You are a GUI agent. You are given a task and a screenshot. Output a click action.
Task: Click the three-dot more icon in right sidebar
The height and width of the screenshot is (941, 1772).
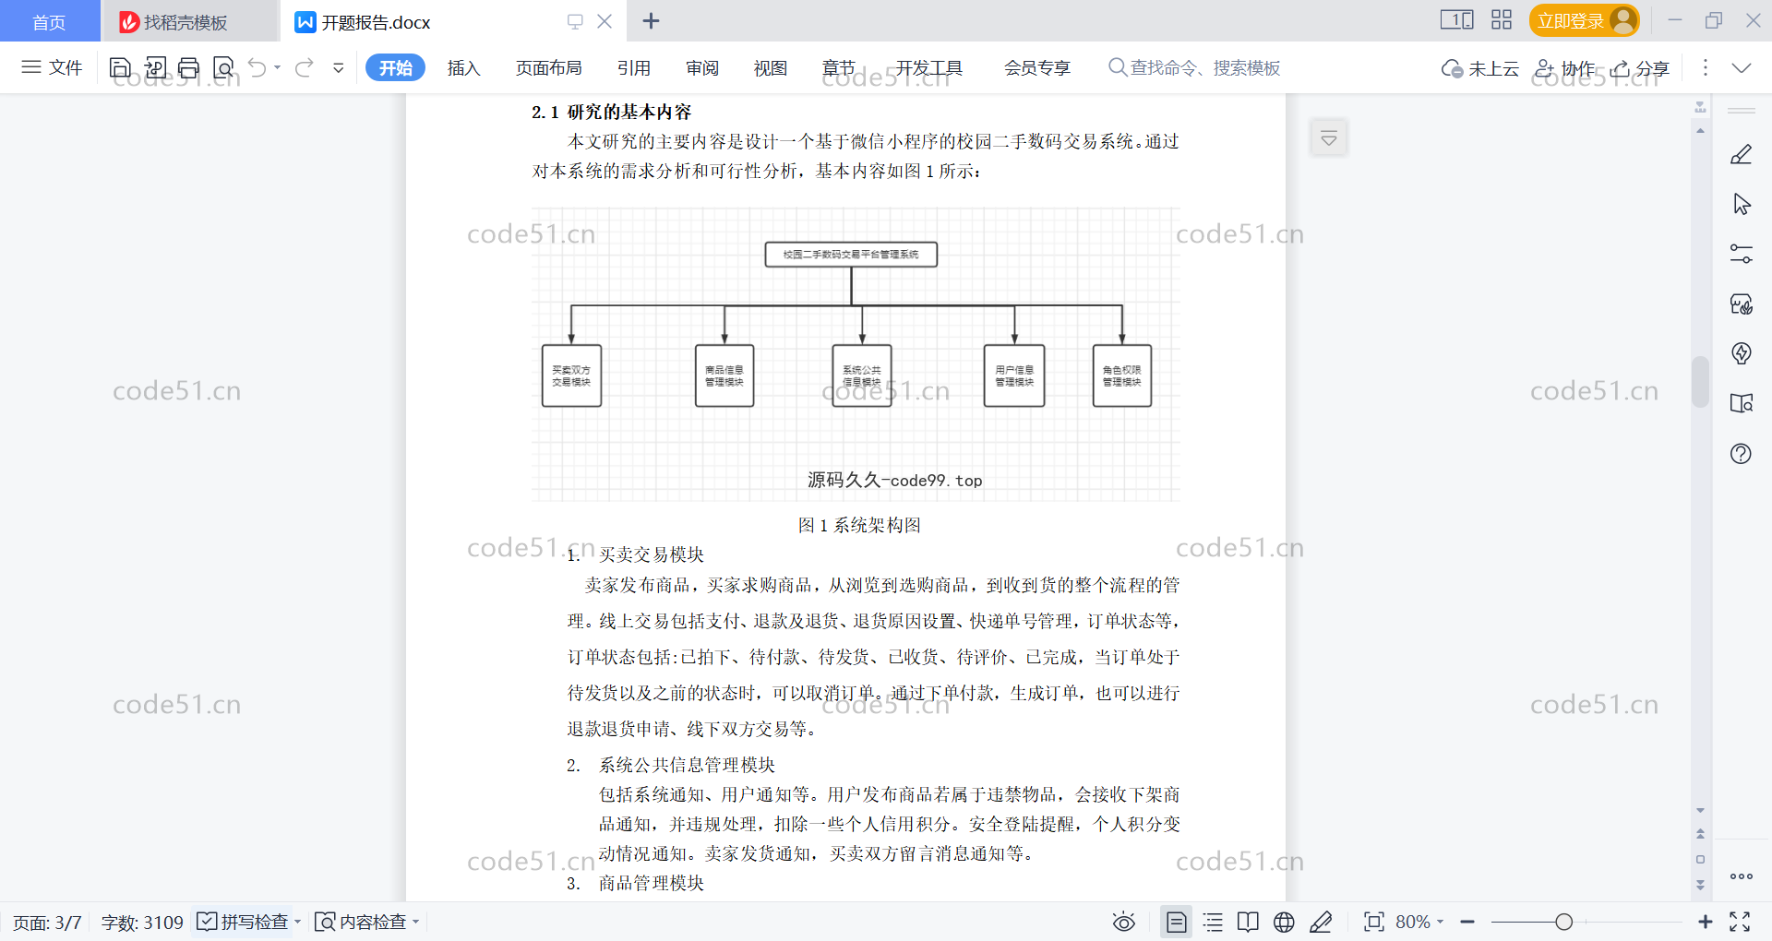tap(1741, 876)
